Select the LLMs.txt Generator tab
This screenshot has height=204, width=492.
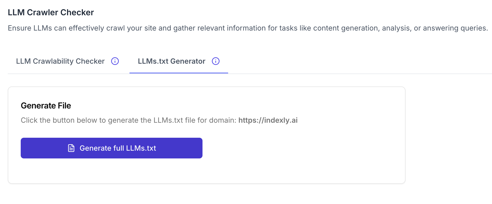pyautogui.click(x=171, y=61)
